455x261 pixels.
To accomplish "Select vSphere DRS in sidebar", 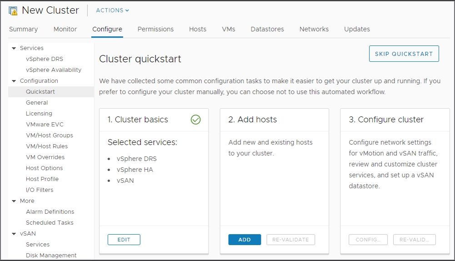I will pyautogui.click(x=45, y=59).
